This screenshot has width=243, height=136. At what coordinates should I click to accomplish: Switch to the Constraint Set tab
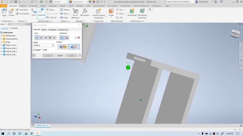[63, 30]
